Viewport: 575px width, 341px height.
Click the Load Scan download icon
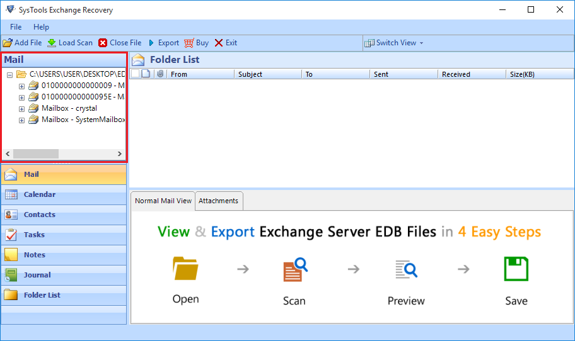(52, 43)
